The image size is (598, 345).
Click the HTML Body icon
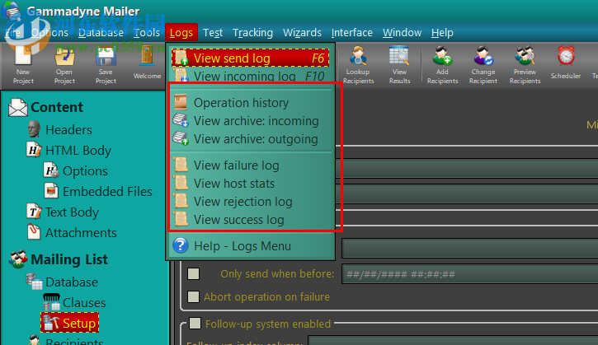[x=34, y=150]
